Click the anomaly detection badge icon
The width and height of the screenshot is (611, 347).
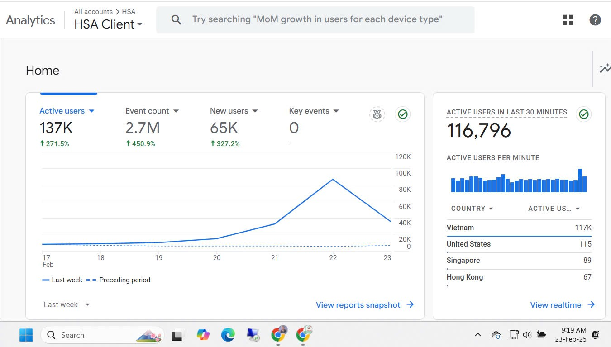pyautogui.click(x=377, y=114)
